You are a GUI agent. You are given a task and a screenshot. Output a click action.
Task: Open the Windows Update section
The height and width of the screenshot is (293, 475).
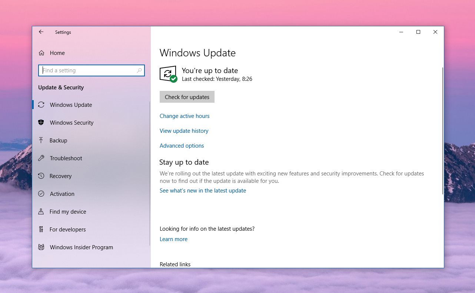pyautogui.click(x=92, y=105)
